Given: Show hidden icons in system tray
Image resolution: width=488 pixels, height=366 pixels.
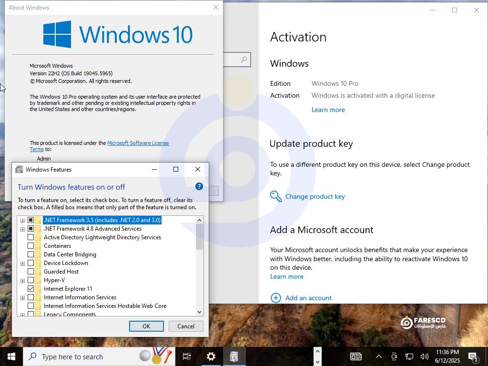Looking at the screenshot, I should [x=379, y=356].
